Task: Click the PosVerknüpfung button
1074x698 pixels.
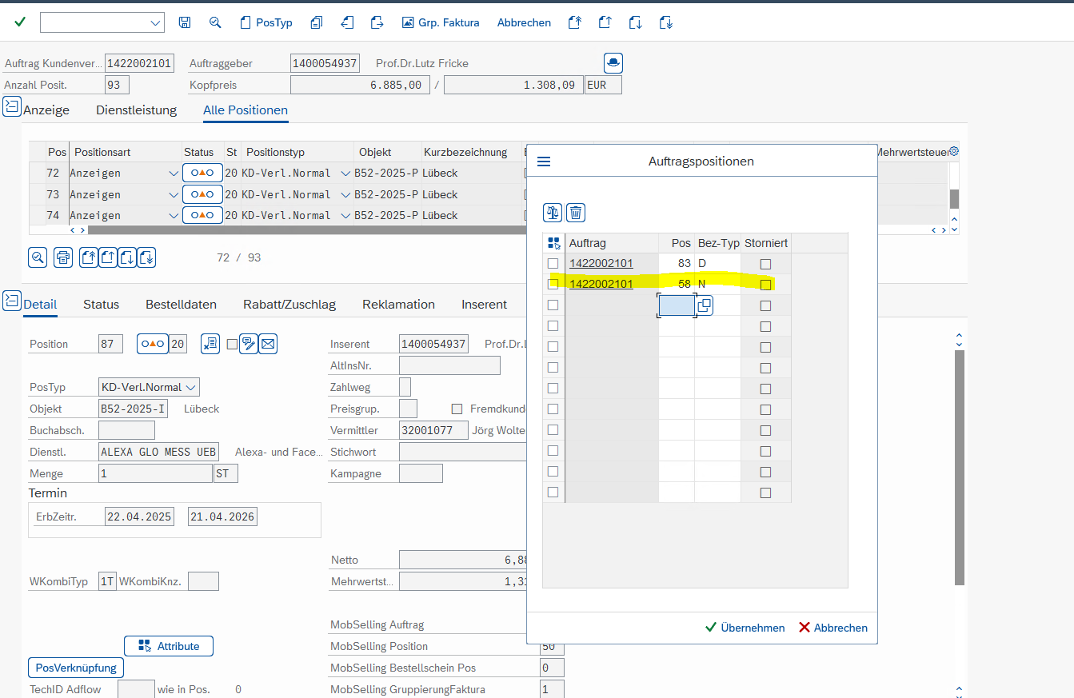Action: [x=76, y=668]
